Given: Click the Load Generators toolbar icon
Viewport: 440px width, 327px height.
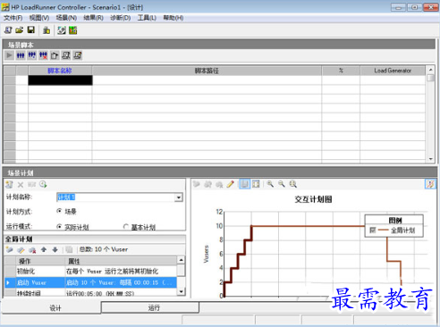Looking at the screenshot, I should (47, 30).
